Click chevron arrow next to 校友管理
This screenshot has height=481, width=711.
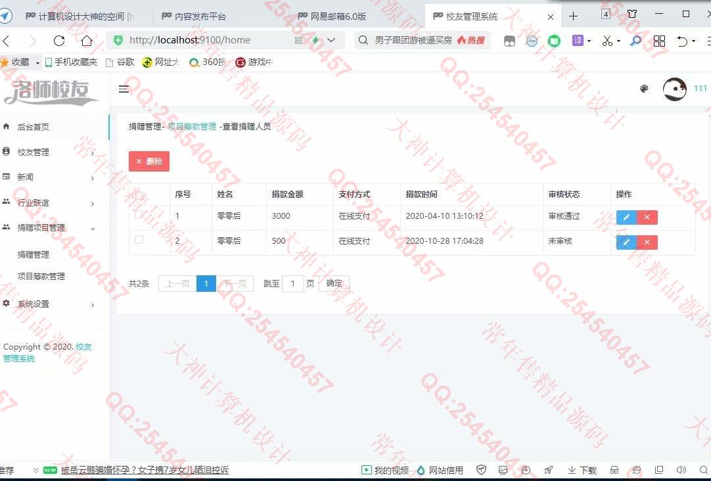[x=93, y=153]
